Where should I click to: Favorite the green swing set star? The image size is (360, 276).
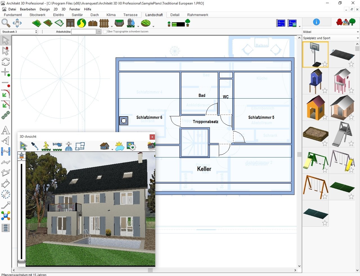tap(325, 170)
